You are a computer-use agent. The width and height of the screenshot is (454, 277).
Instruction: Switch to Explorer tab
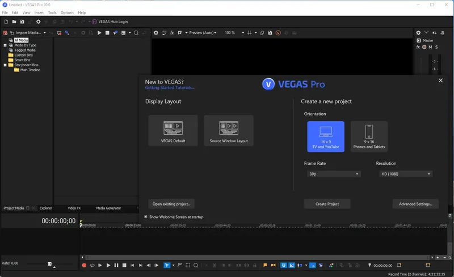coord(46,208)
